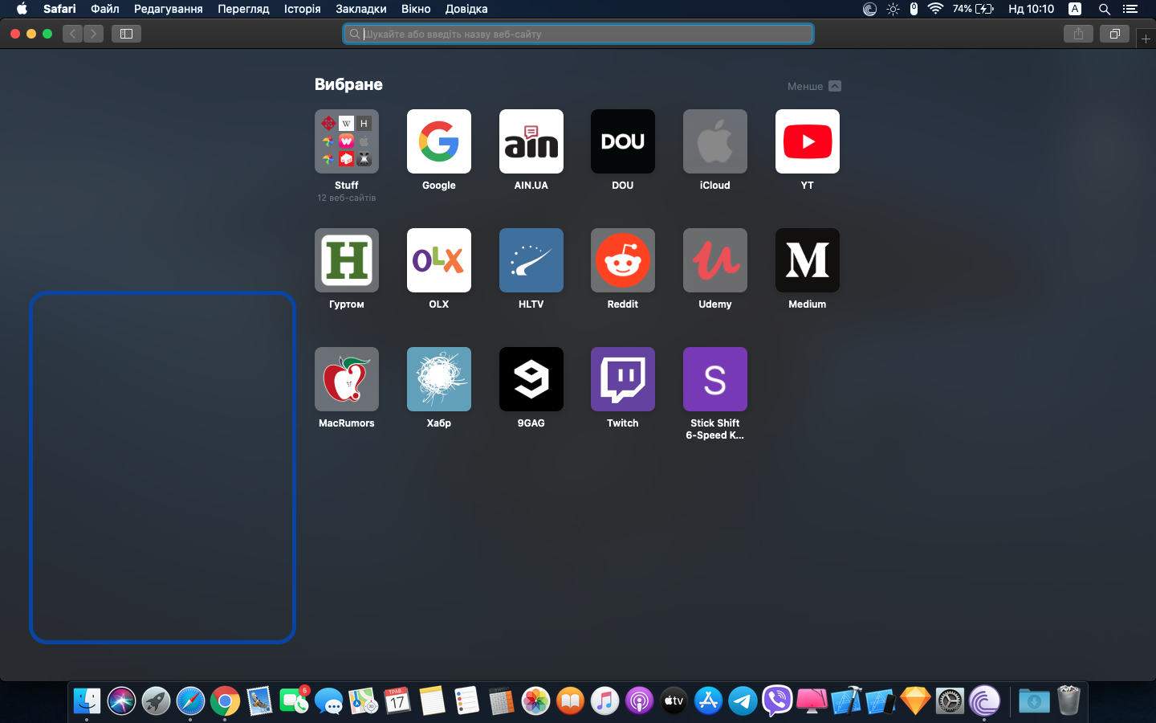Open the Medium favorite
This screenshot has width=1156, height=723.
coord(807,260)
